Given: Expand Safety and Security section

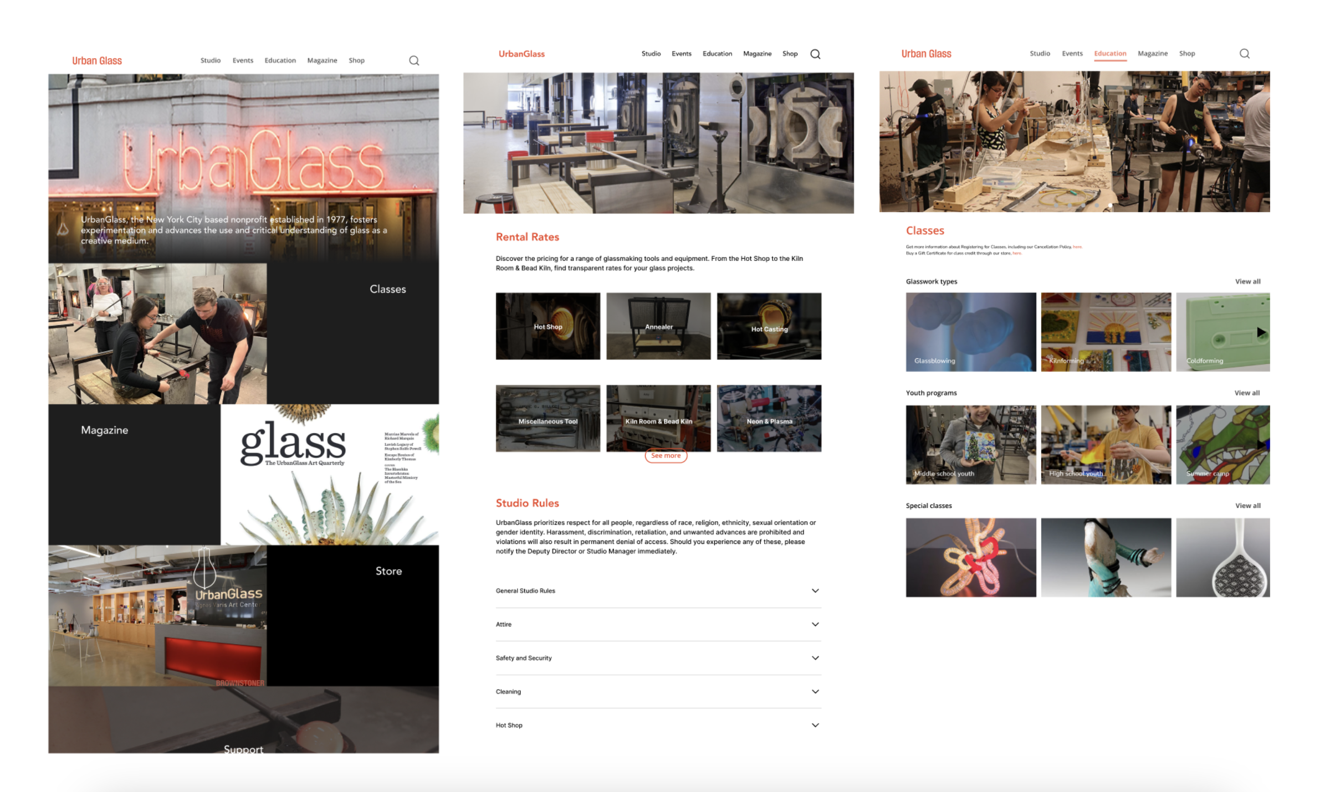Looking at the screenshot, I should pos(815,658).
